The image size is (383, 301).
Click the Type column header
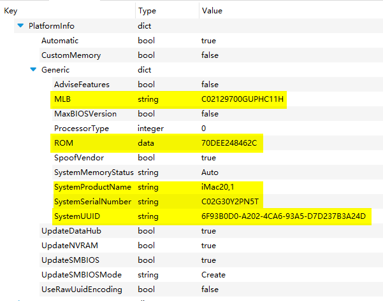[x=147, y=11]
